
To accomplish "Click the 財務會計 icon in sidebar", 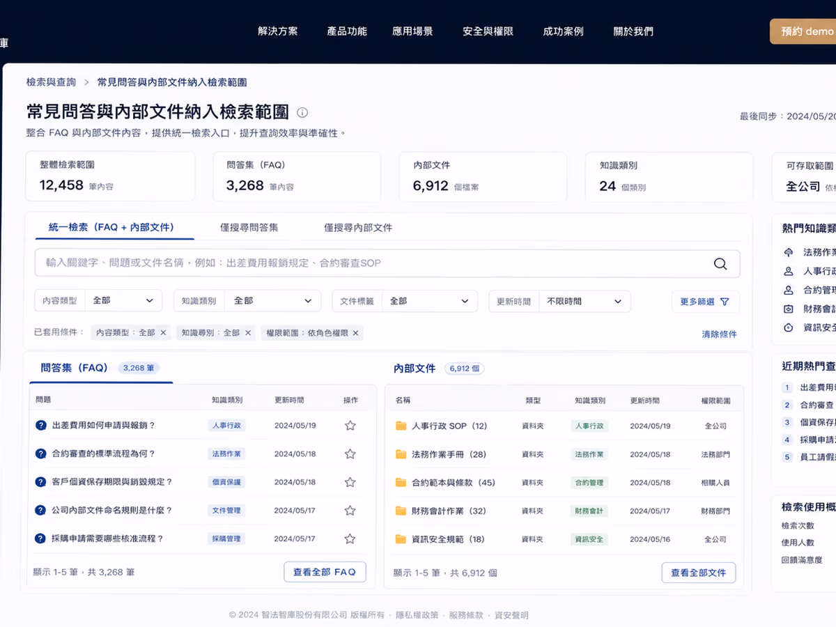I will 789,309.
